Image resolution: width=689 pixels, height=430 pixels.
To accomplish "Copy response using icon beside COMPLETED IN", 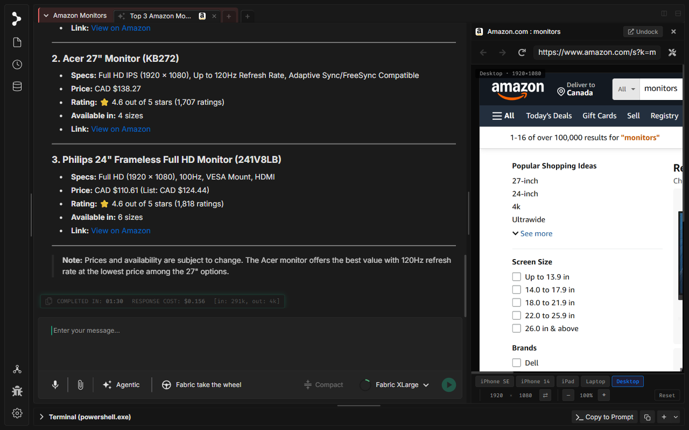I will click(49, 302).
